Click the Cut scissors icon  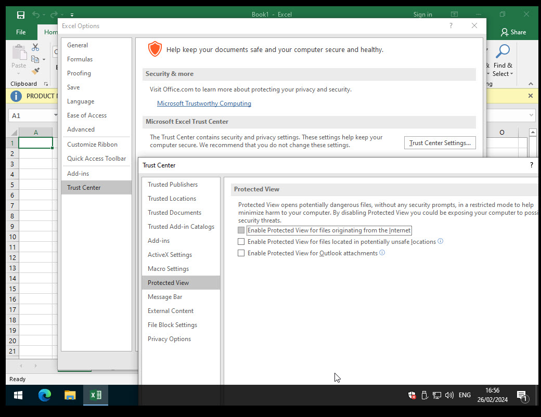(35, 47)
